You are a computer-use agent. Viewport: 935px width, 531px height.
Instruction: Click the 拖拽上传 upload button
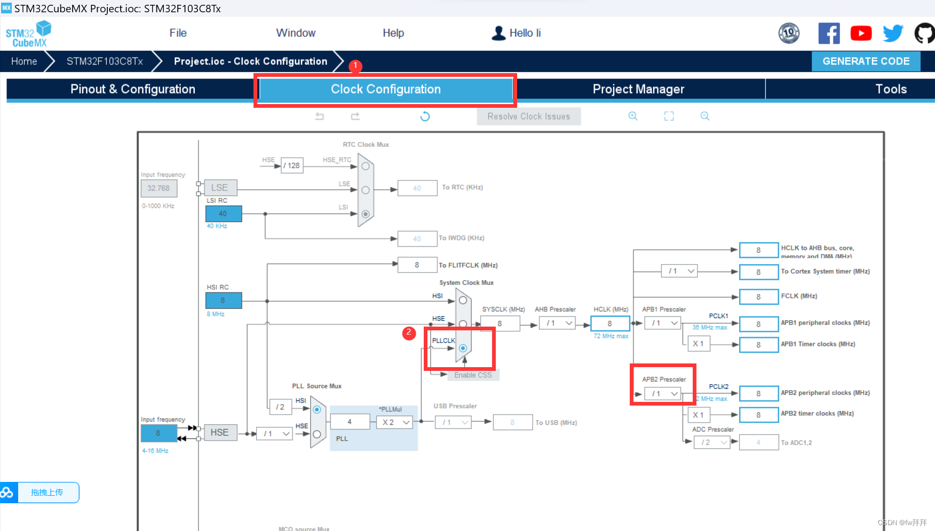(x=48, y=492)
